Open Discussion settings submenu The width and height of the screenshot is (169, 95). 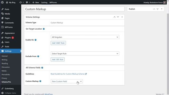6,67
